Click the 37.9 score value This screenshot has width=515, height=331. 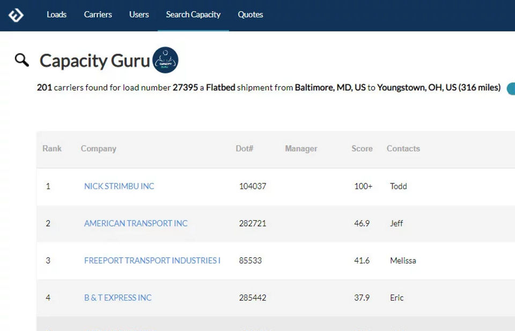tap(362, 298)
